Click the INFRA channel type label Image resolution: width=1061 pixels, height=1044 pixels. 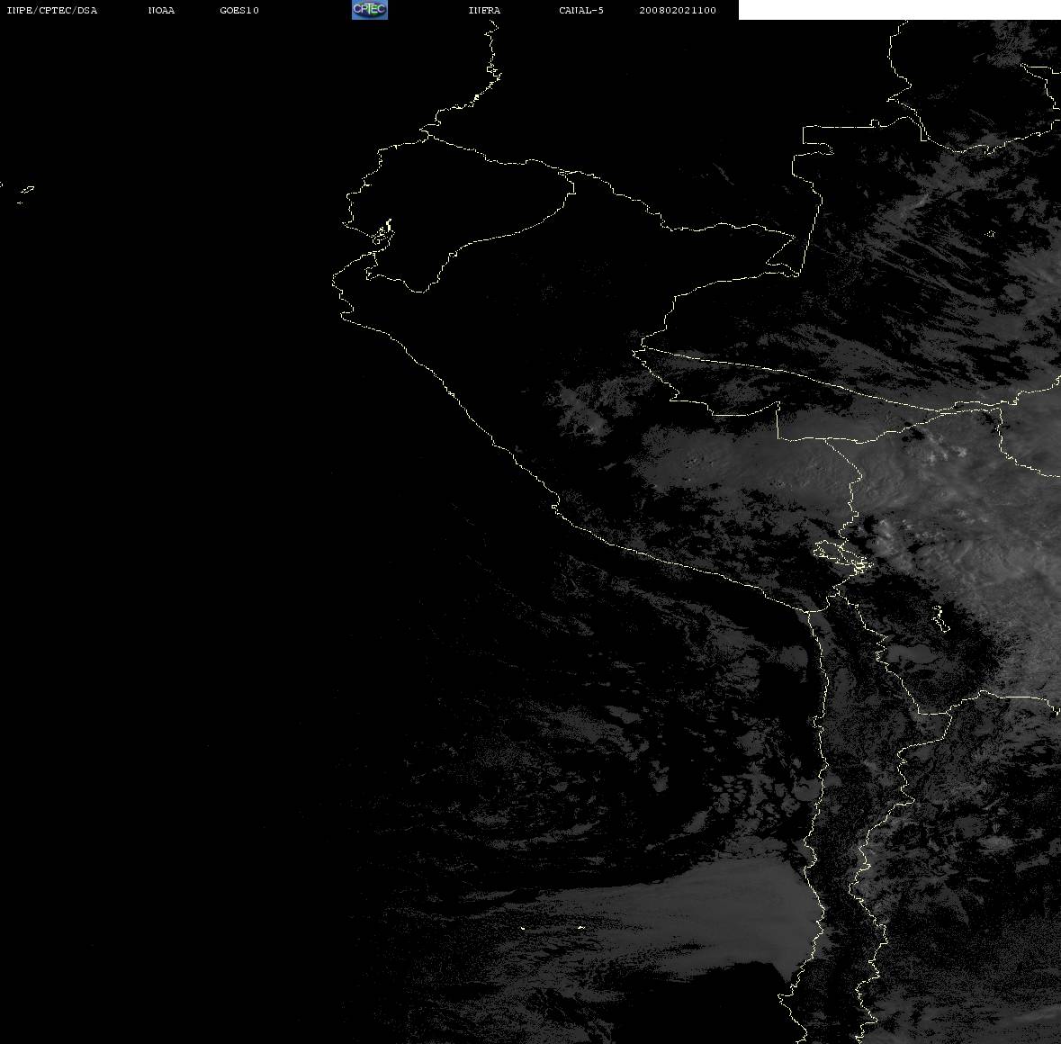pyautogui.click(x=484, y=10)
